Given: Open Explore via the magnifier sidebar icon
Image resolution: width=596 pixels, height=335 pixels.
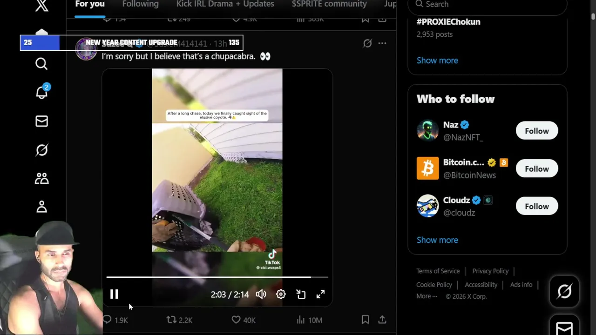Looking at the screenshot, I should 41,64.
